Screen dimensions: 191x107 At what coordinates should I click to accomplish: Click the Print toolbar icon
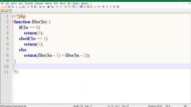[x=23, y=7]
